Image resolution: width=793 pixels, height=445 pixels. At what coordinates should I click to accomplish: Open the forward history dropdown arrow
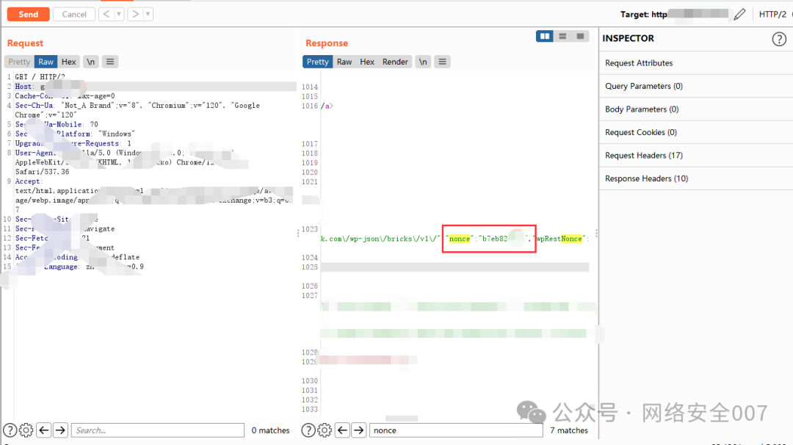[x=148, y=14]
